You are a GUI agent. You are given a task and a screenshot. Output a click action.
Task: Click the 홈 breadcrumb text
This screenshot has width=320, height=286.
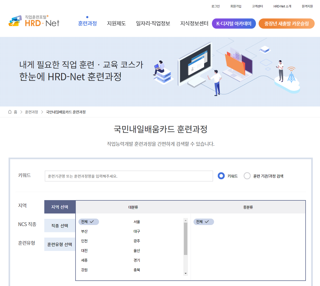tap(15, 112)
